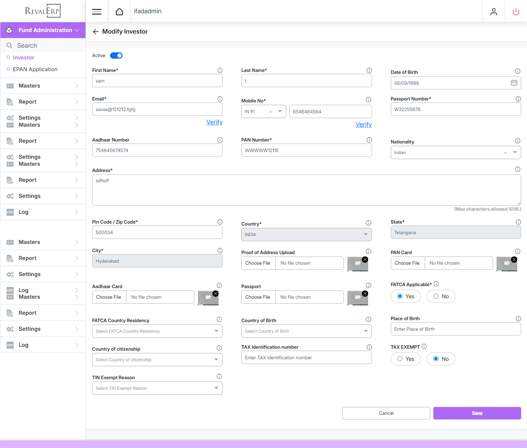Click Verify link under Email field
This screenshot has height=448, width=527.
214,122
